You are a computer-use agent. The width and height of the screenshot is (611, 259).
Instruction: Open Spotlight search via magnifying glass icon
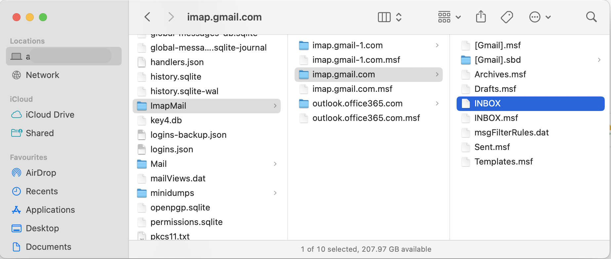(591, 17)
